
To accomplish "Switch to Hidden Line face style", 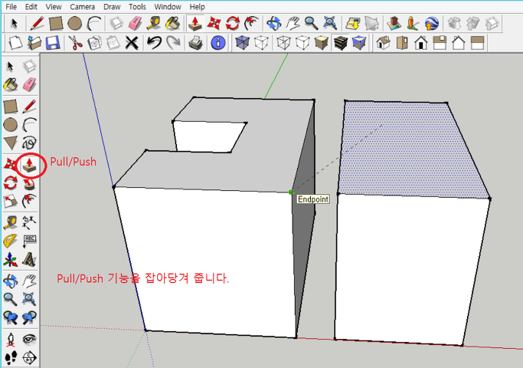I will coord(302,43).
